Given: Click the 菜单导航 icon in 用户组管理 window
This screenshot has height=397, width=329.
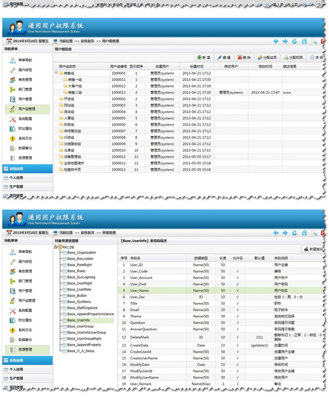Looking at the screenshot, I should click(13, 60).
